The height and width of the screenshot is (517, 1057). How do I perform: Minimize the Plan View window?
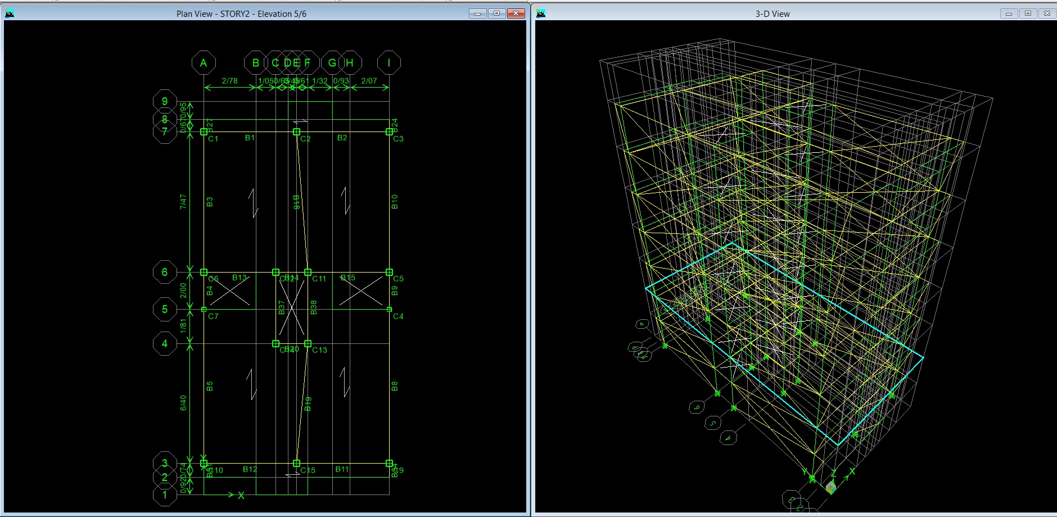[478, 13]
